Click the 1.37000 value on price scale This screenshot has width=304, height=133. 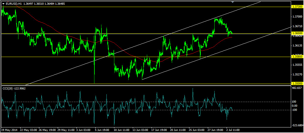(x=298, y=17)
